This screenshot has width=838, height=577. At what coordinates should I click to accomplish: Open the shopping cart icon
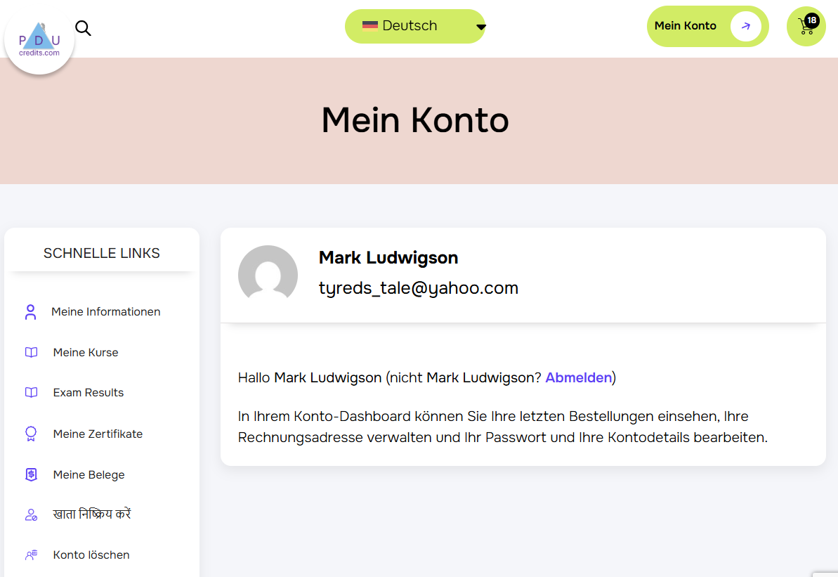(x=806, y=27)
